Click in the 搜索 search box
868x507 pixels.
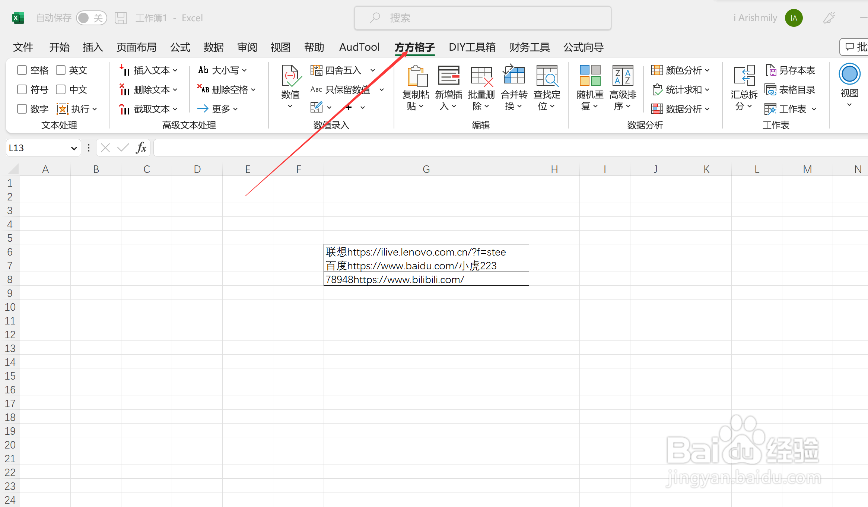click(483, 18)
